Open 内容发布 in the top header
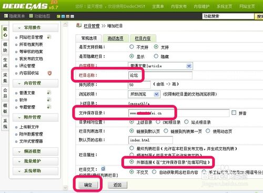The width and height of the screenshot is (263, 193). pyautogui.click(x=179, y=6)
